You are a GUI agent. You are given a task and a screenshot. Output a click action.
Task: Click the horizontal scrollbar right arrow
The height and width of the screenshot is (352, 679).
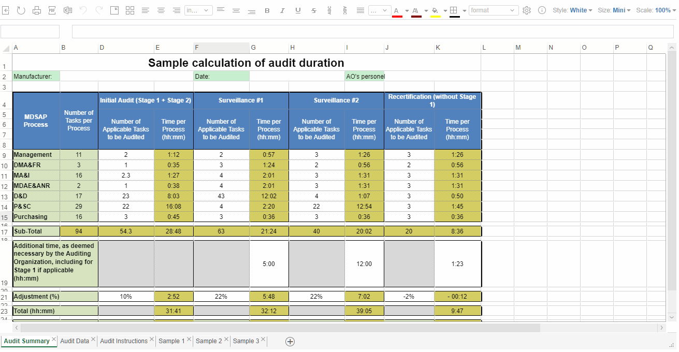(661, 328)
